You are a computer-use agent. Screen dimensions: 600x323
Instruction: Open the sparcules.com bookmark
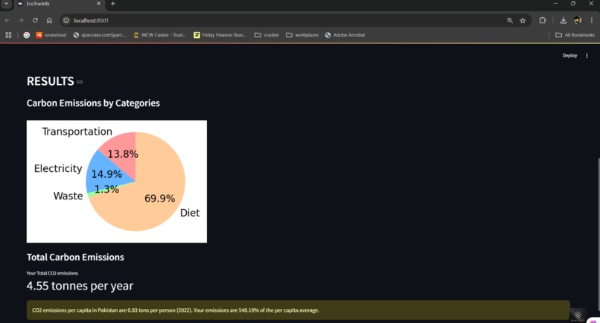[100, 35]
